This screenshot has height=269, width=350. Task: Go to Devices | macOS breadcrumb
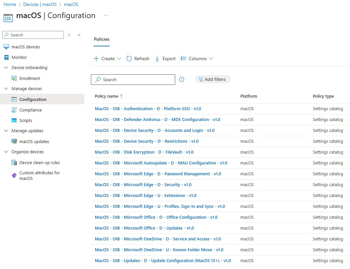[40, 5]
